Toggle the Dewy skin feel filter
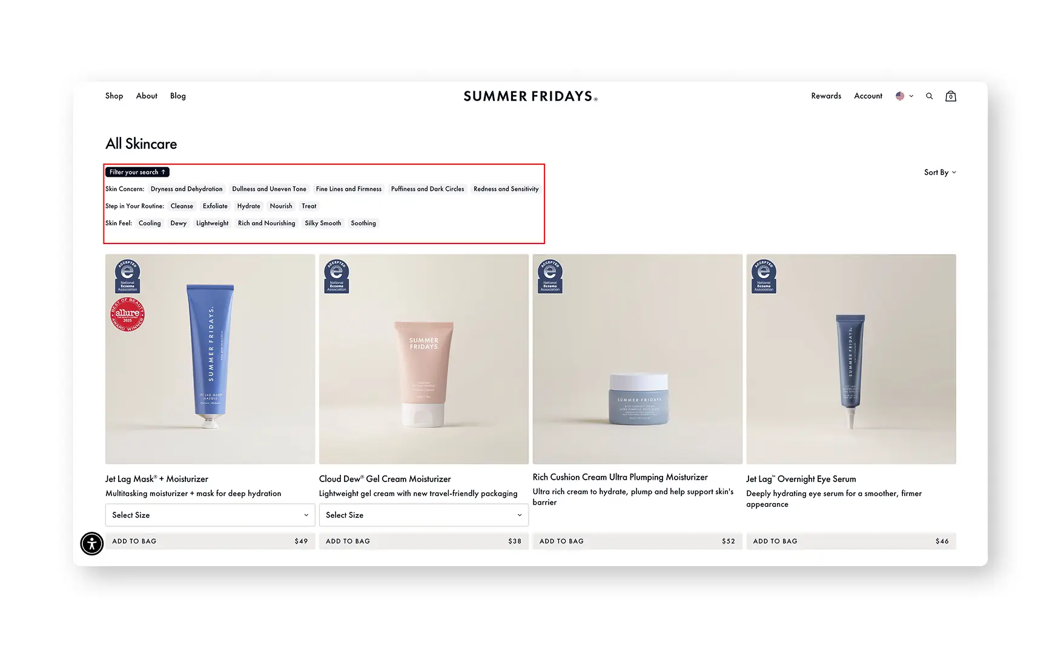The image size is (1061, 648). 179,223
